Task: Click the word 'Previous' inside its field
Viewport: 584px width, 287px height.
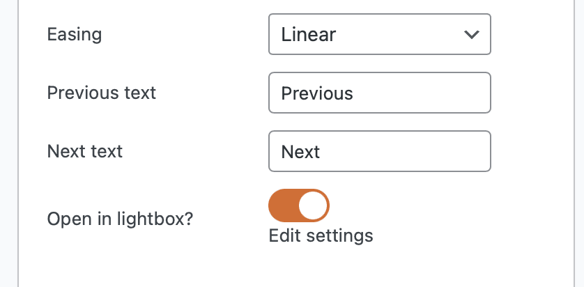Action: click(317, 93)
